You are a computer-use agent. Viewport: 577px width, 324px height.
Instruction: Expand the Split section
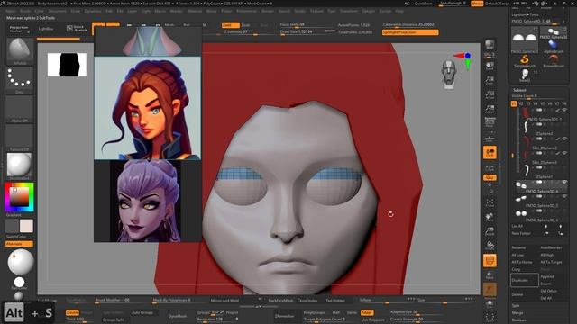click(x=516, y=306)
